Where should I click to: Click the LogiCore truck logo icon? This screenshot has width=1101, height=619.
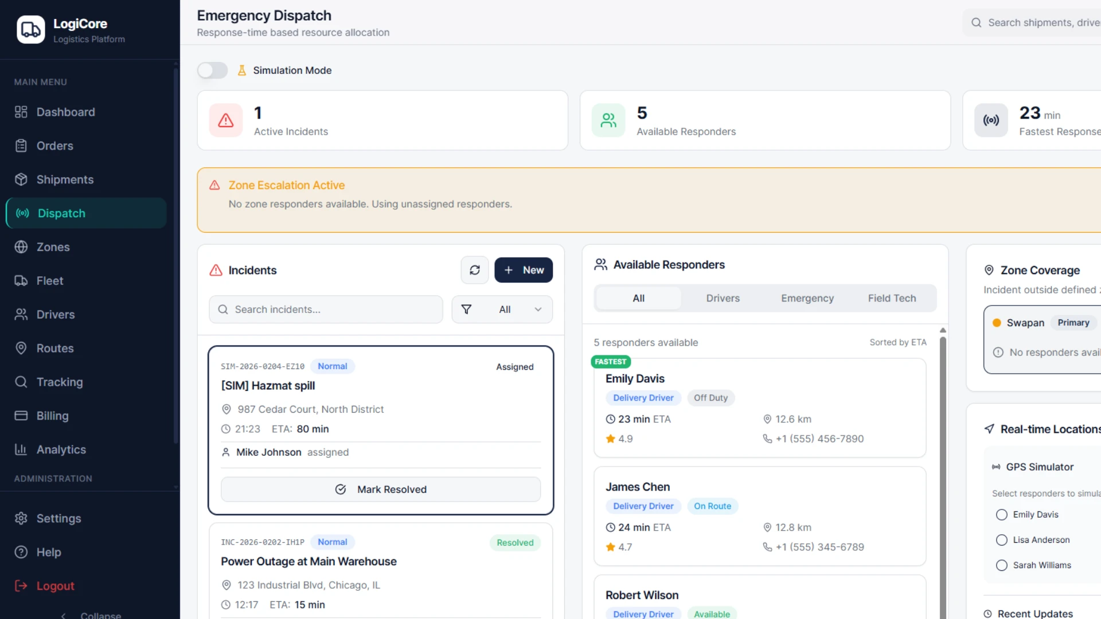click(x=31, y=30)
